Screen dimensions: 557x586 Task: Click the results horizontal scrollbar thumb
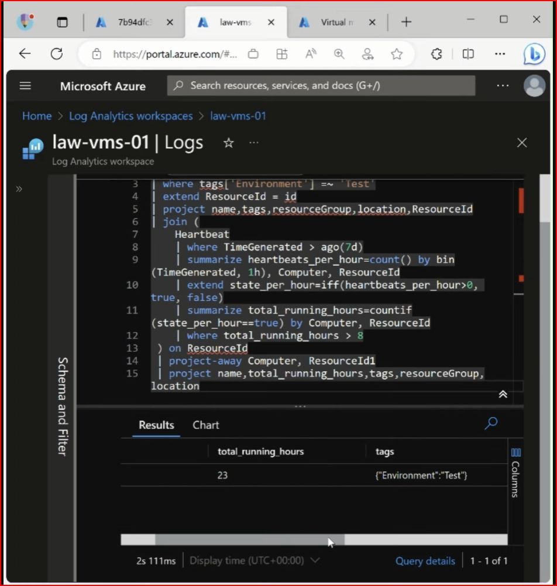pos(250,539)
